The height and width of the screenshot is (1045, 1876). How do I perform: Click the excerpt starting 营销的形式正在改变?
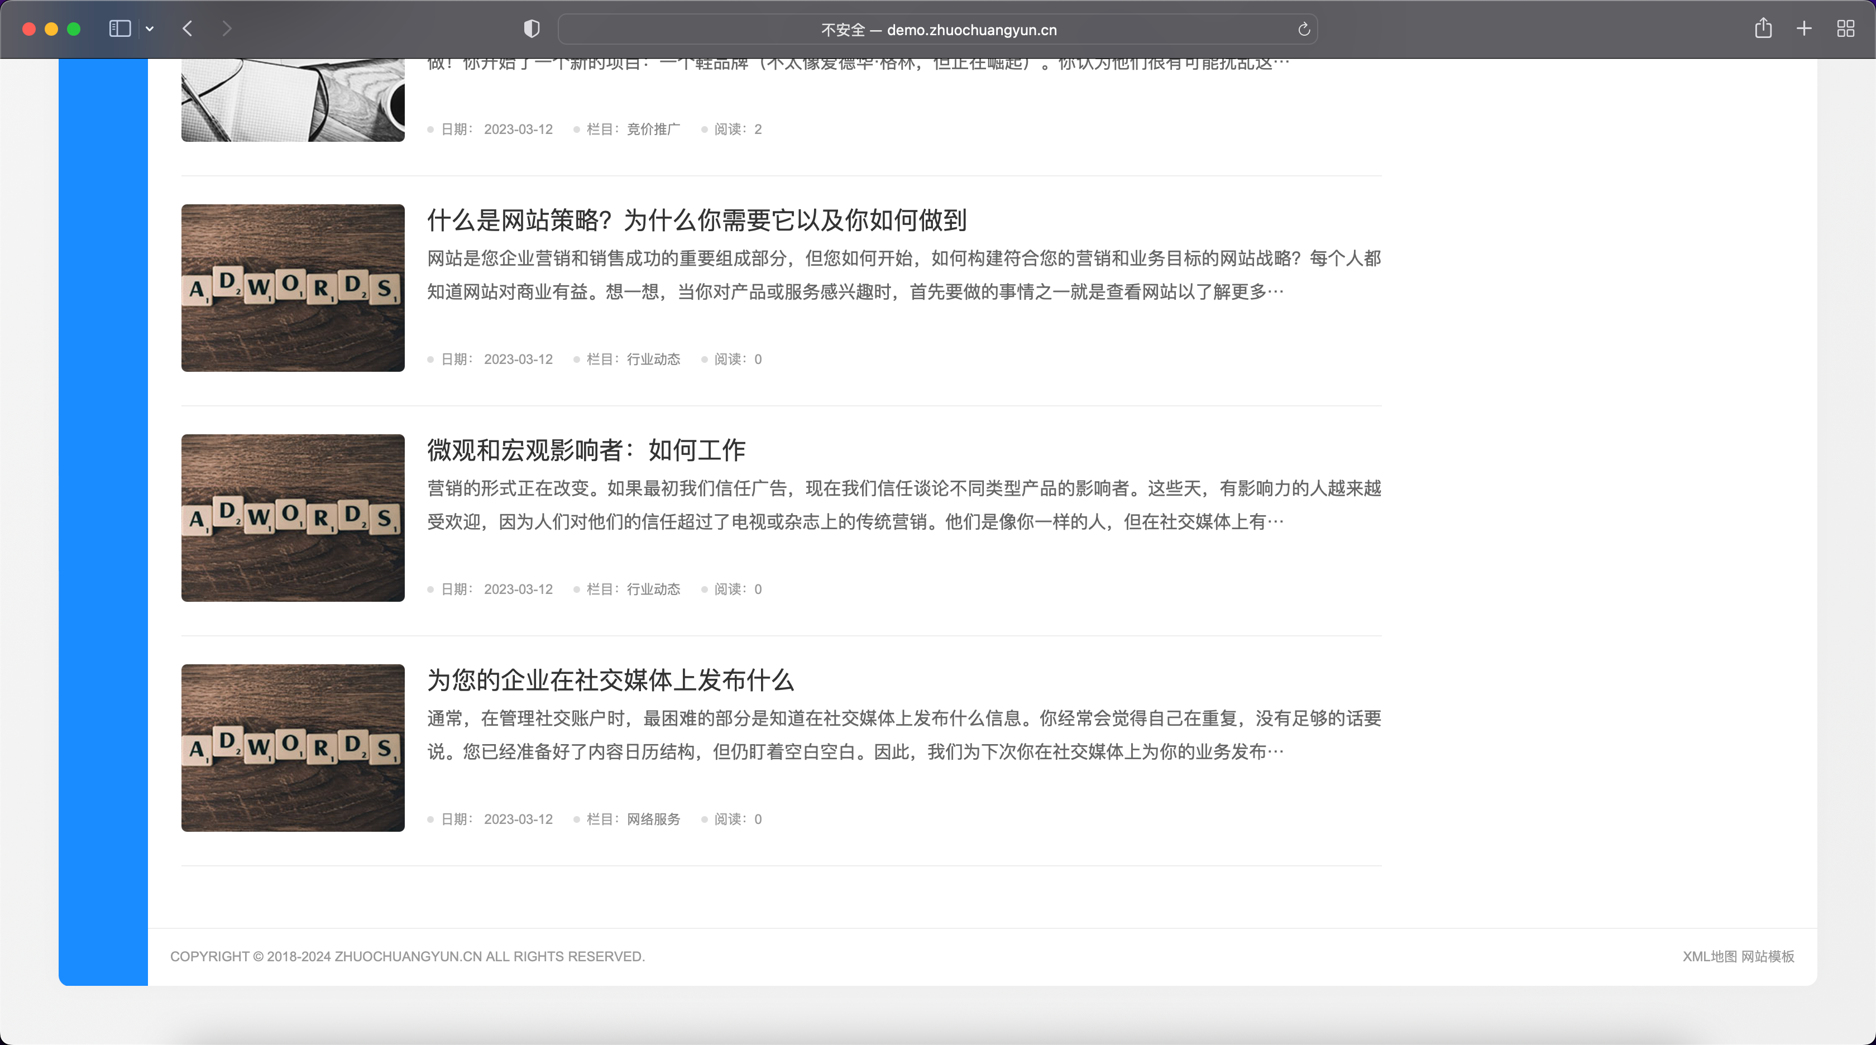[x=904, y=505]
